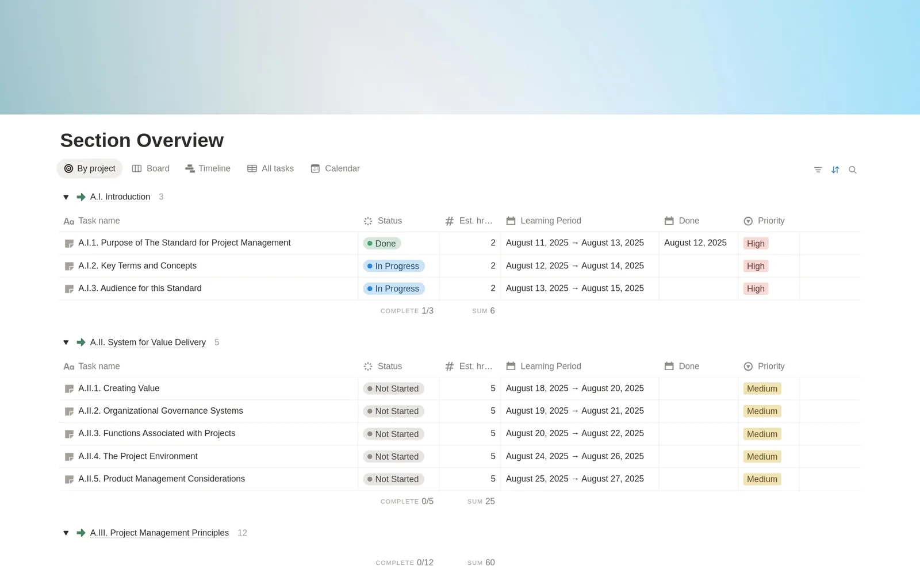Click SUM 60 under Project Management Principles
920x574 pixels.
[x=481, y=563]
